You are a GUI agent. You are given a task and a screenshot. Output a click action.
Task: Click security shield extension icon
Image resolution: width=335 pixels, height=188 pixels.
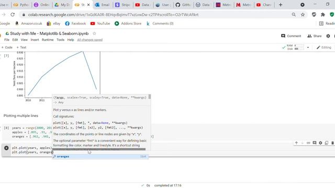(x=332, y=15)
